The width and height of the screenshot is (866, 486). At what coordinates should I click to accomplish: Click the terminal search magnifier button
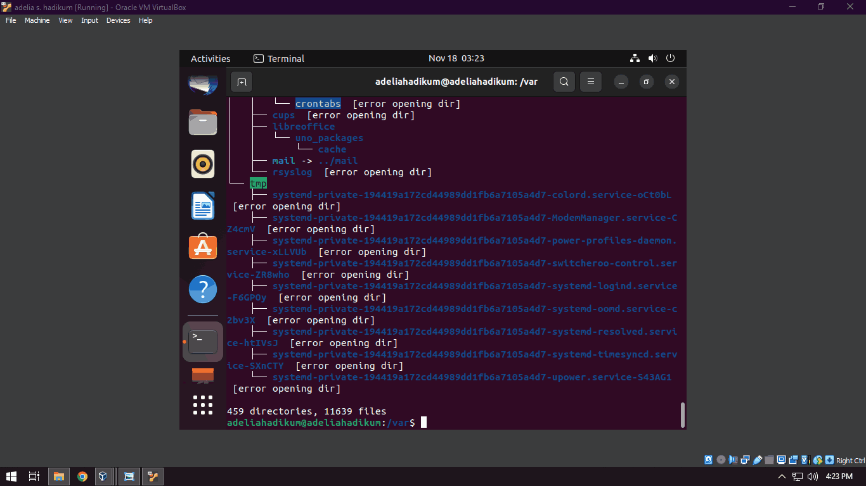click(564, 82)
